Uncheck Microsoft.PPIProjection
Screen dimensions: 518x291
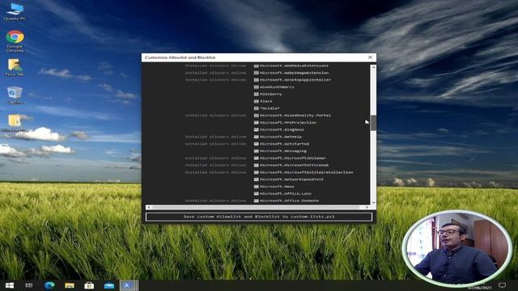pos(256,122)
